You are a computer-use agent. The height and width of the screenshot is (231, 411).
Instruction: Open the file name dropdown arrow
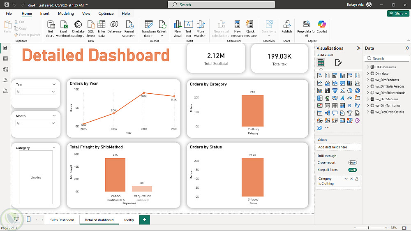87,5
